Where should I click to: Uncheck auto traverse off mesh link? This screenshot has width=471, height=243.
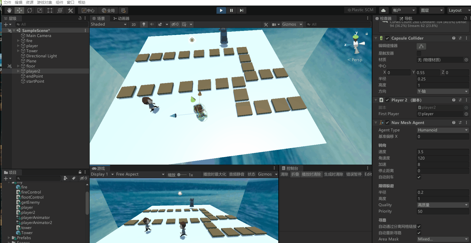click(419, 227)
